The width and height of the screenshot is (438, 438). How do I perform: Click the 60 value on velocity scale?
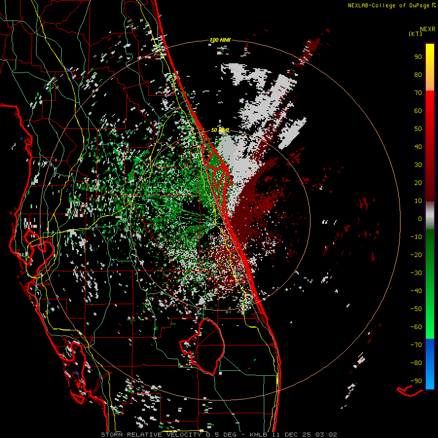click(x=418, y=111)
